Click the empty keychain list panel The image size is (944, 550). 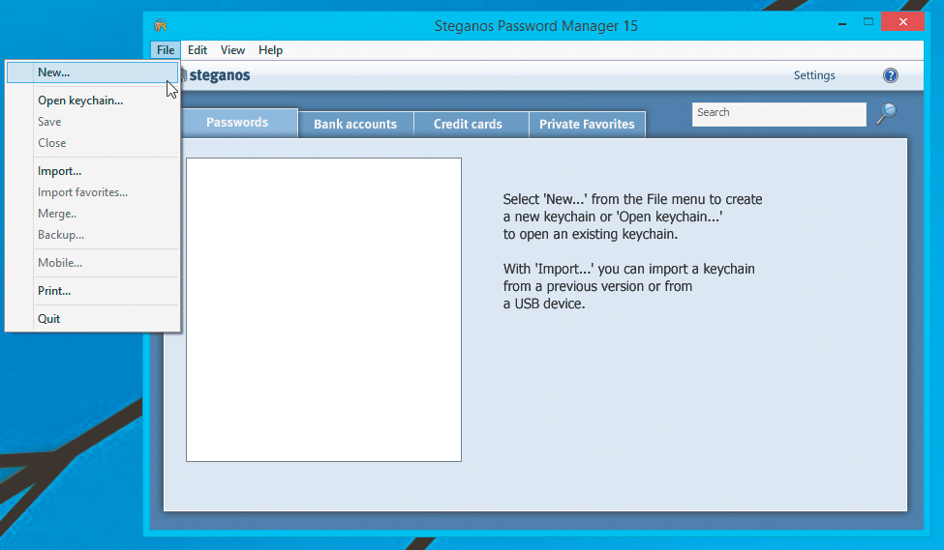pos(323,309)
